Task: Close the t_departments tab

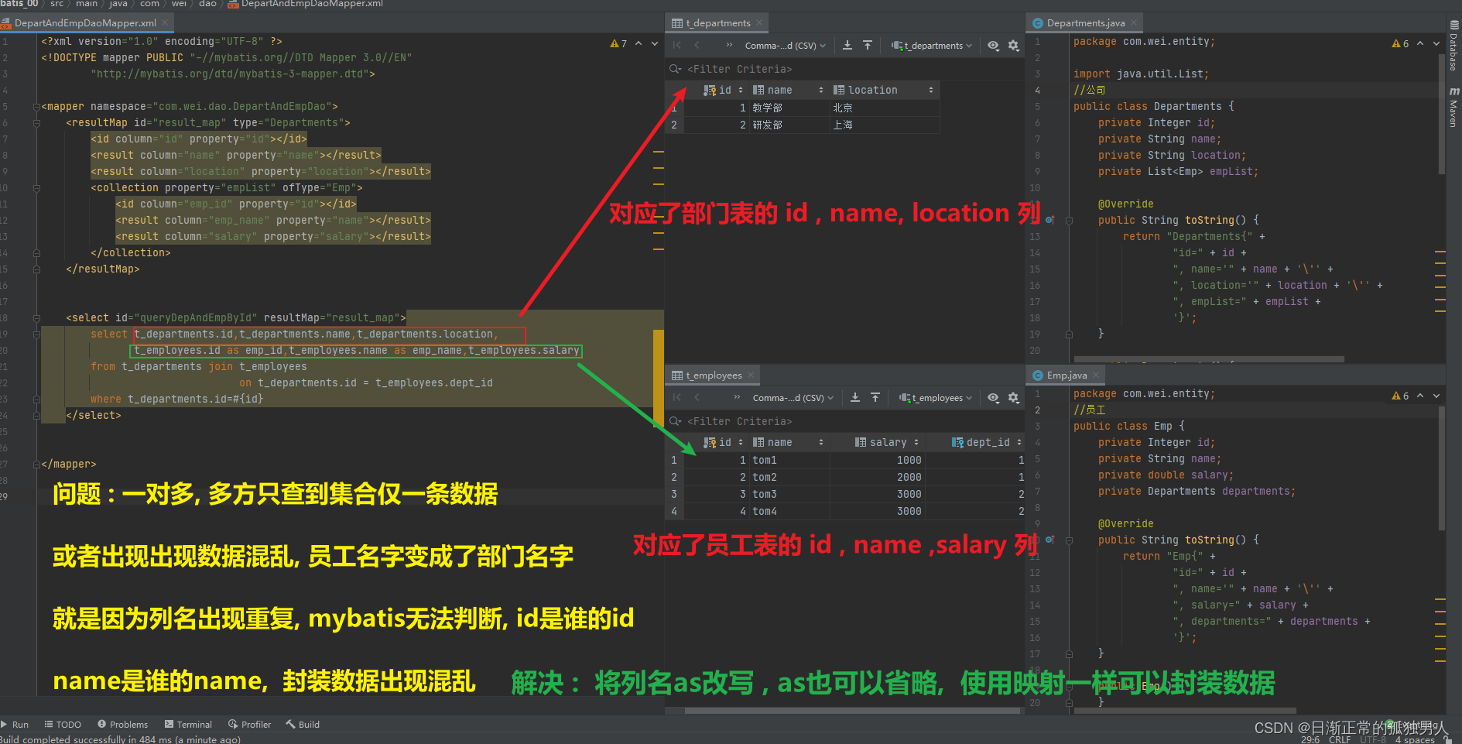Action: coord(759,23)
